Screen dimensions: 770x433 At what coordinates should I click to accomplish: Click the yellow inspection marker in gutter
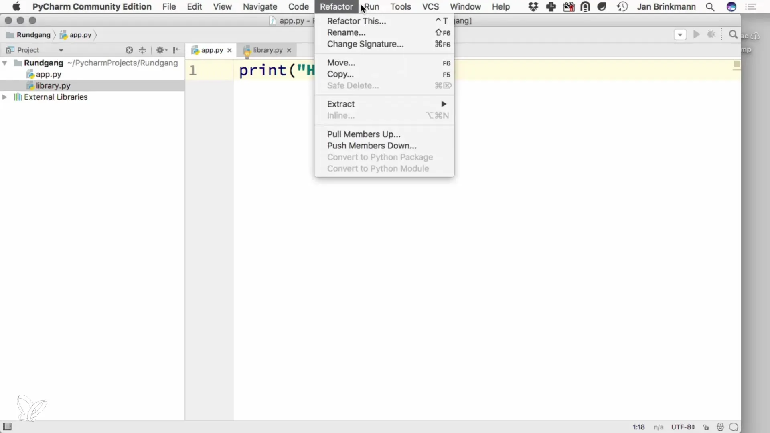pyautogui.click(x=737, y=64)
